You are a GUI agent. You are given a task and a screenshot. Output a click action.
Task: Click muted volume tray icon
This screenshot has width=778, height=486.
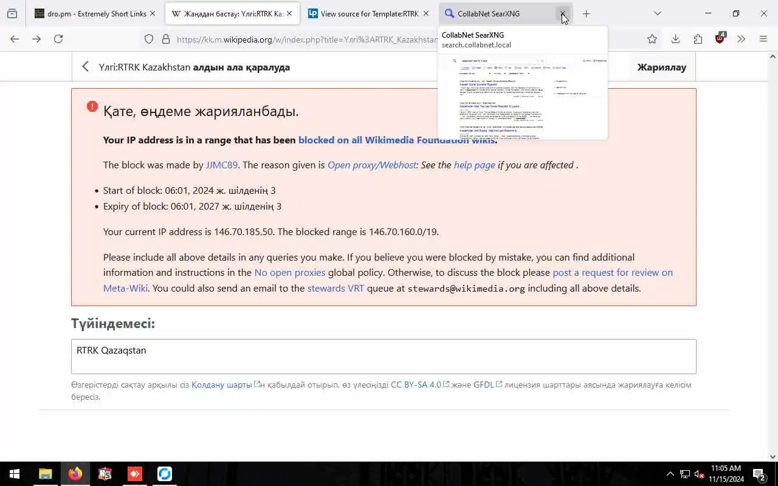tap(700, 474)
